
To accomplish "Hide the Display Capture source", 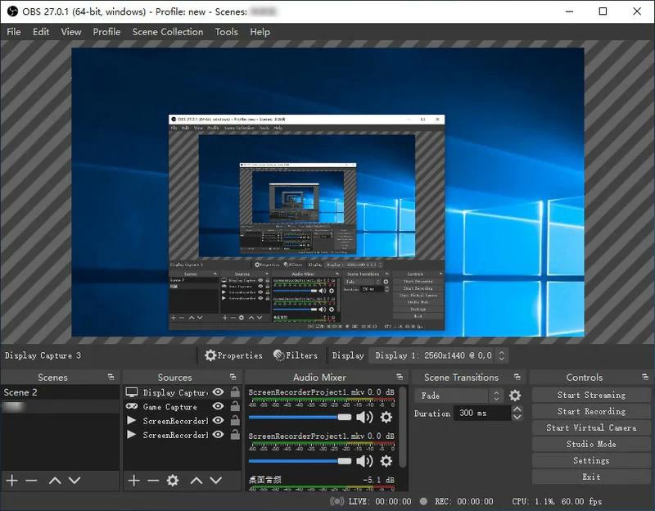I will point(216,392).
